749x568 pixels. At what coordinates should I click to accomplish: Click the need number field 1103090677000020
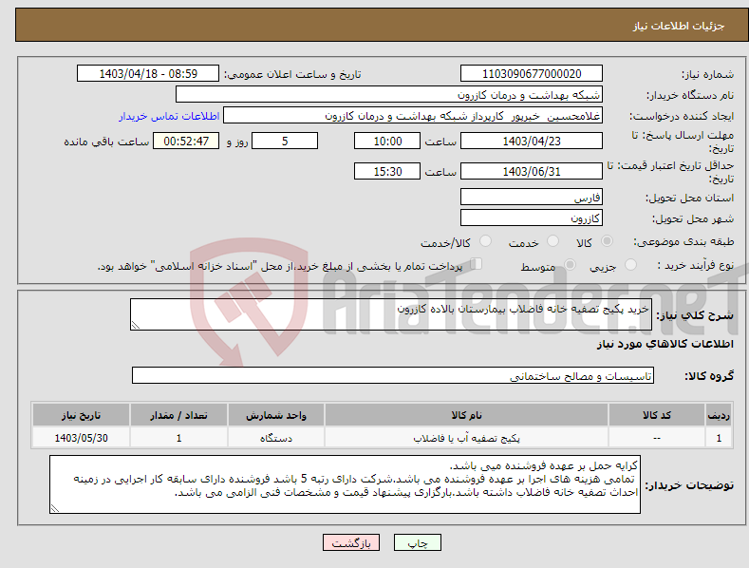coord(532,74)
